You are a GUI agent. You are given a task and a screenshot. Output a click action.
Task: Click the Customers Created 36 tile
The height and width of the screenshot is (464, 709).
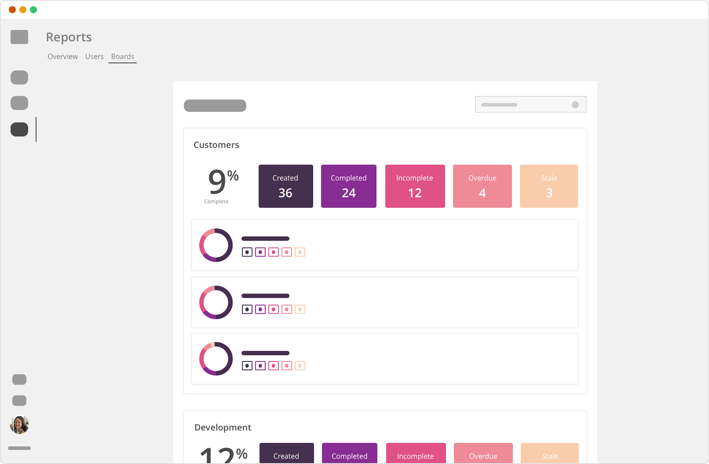(x=286, y=186)
